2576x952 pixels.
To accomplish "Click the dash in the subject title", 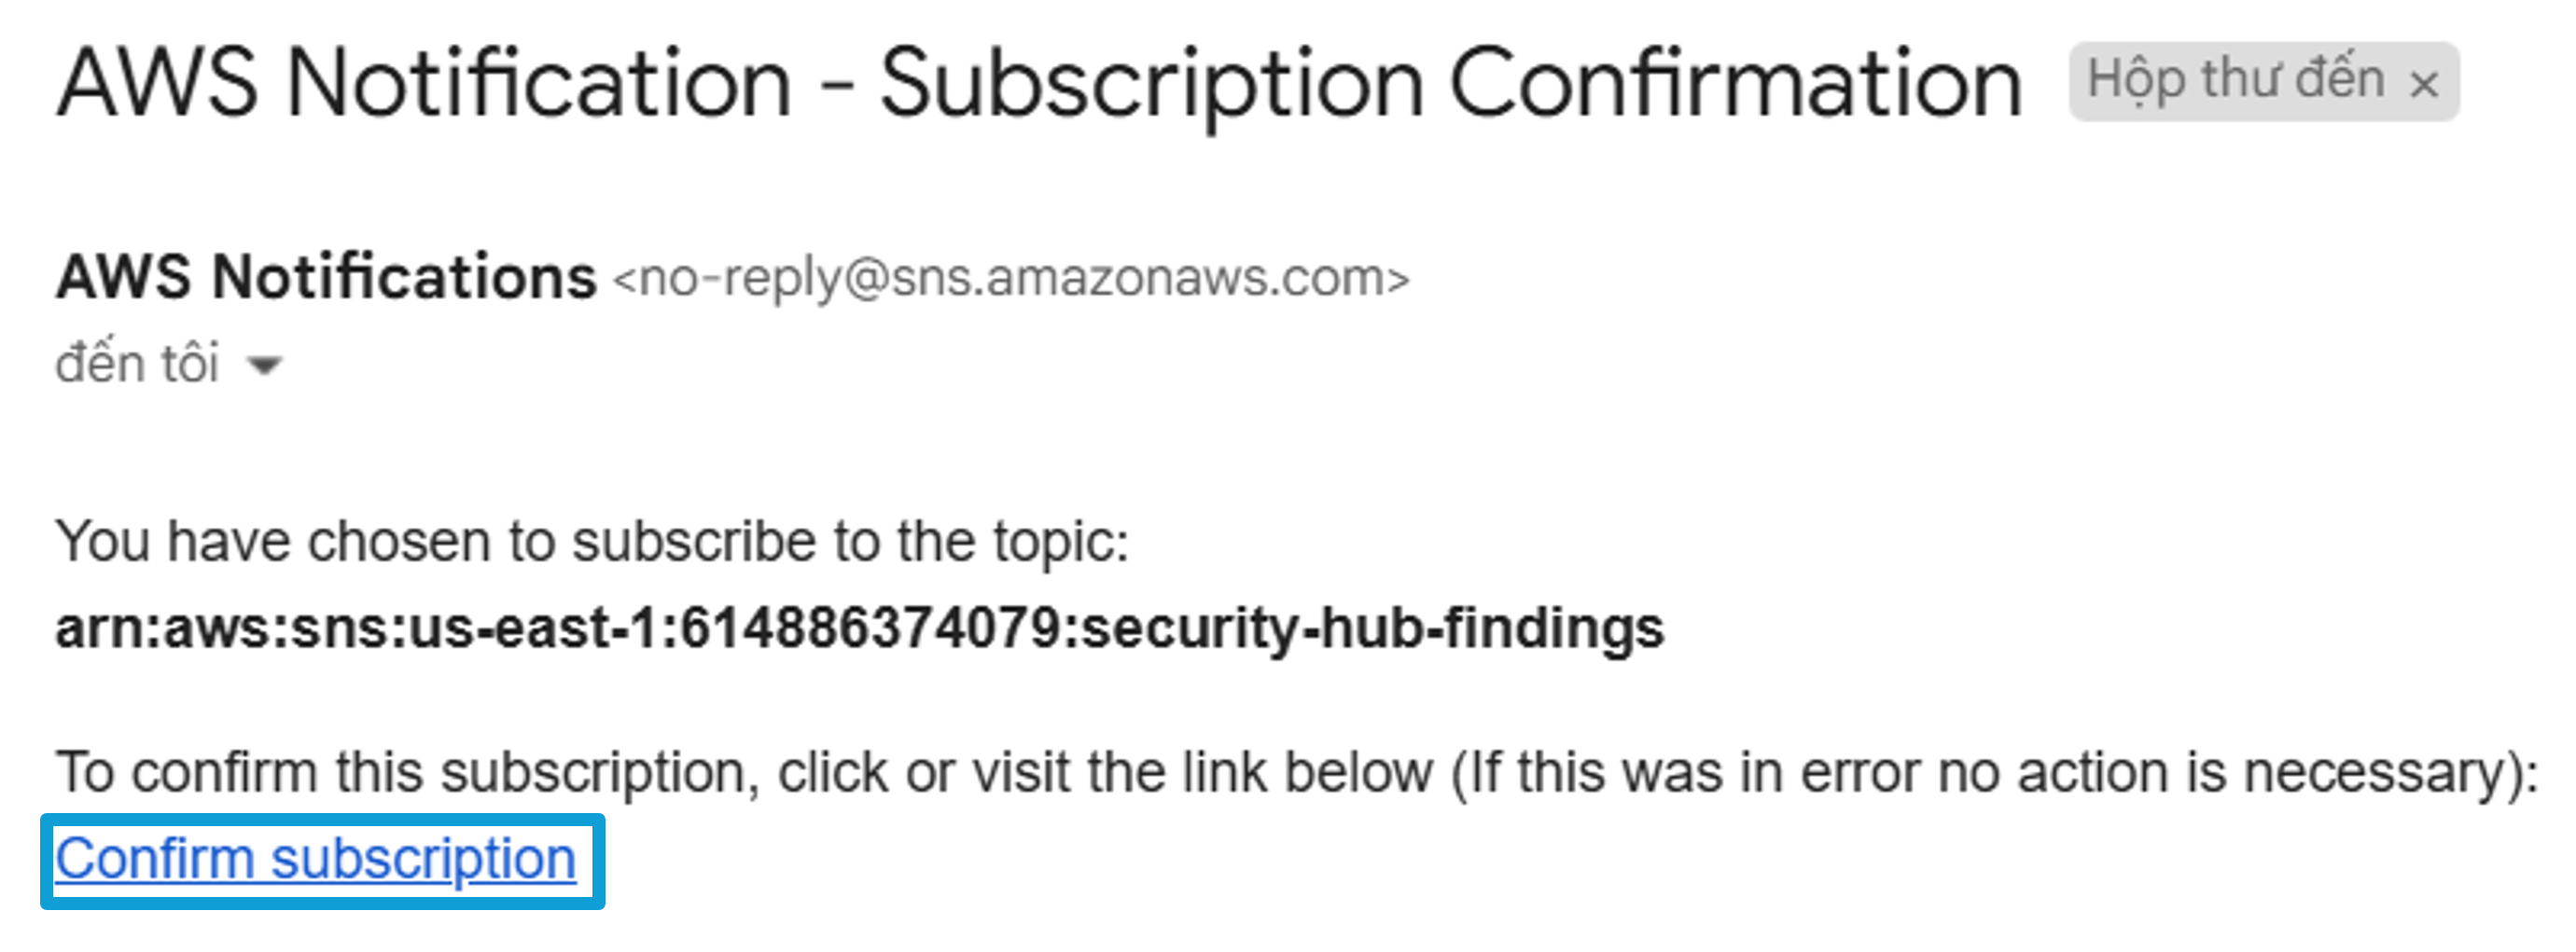I will pos(836,86).
